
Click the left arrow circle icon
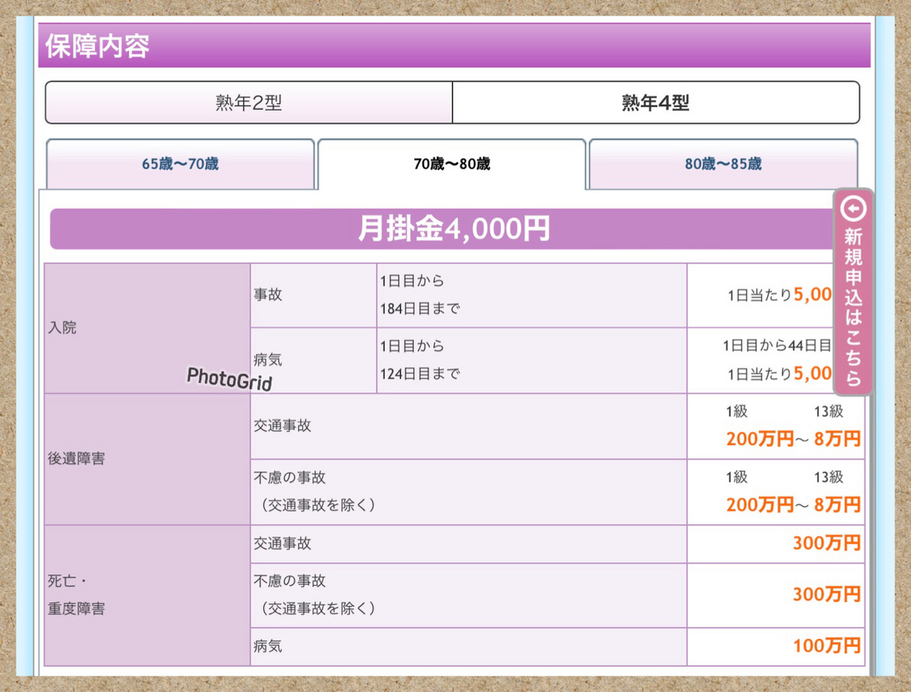coord(854,208)
